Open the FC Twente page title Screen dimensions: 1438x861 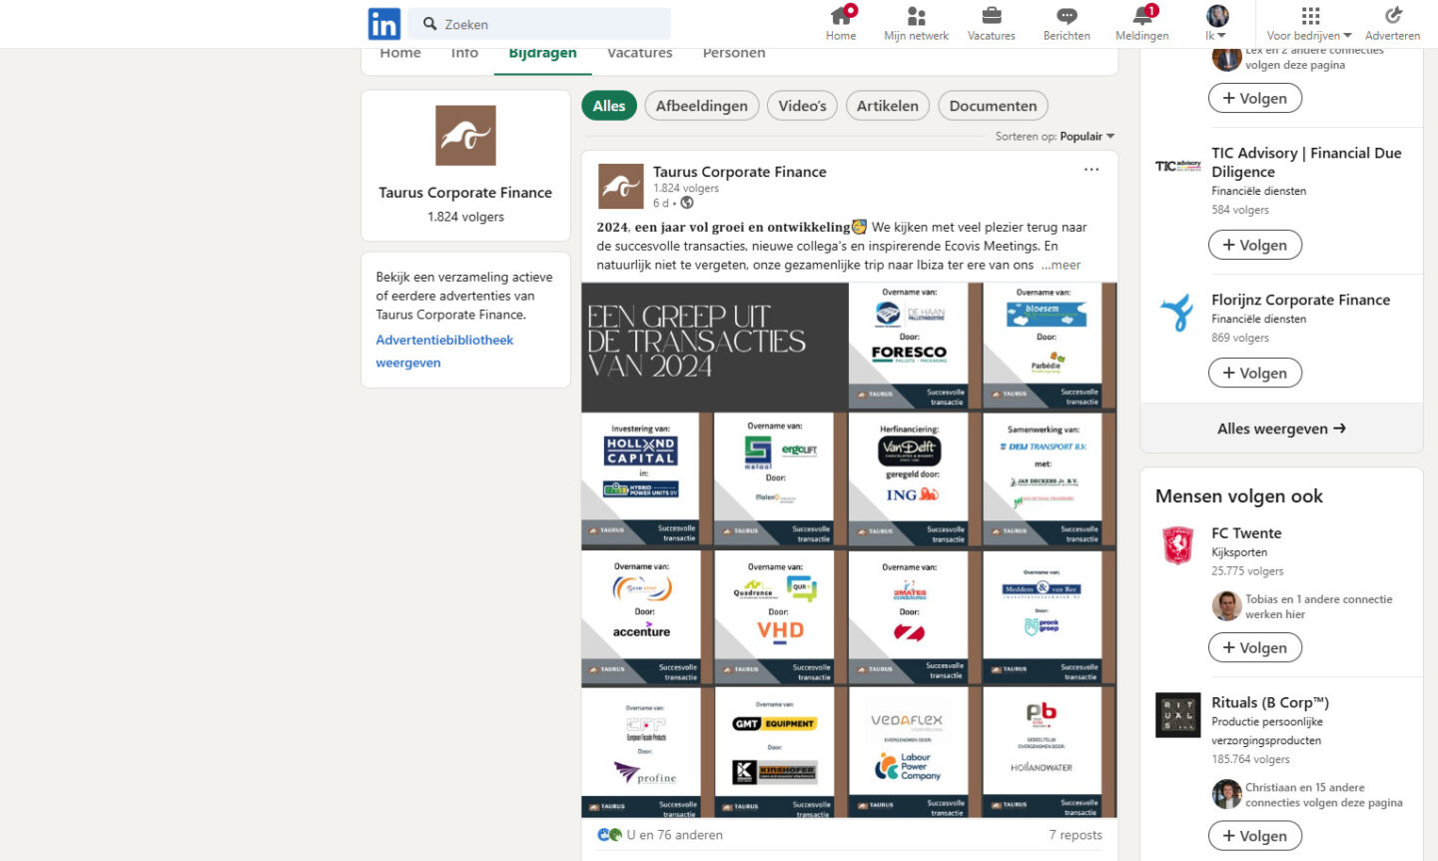pyautogui.click(x=1246, y=533)
